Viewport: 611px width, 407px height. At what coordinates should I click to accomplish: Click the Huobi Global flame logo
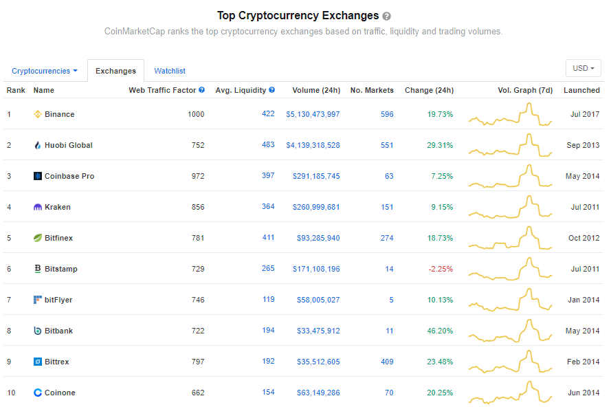[x=38, y=145]
